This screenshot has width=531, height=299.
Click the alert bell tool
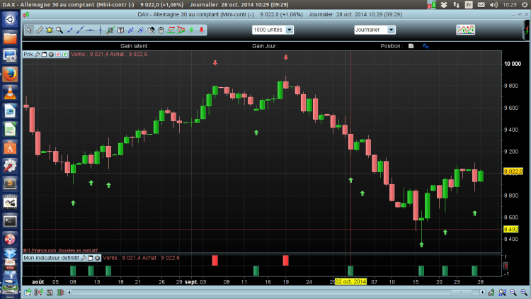coord(50,30)
